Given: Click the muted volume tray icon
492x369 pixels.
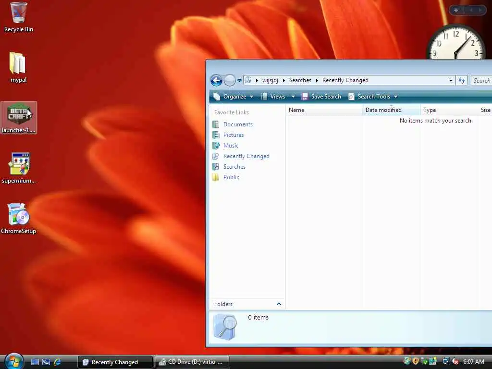Looking at the screenshot, I should coord(455,361).
